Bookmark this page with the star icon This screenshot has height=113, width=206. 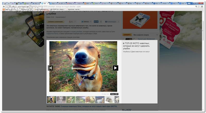click(199, 6)
